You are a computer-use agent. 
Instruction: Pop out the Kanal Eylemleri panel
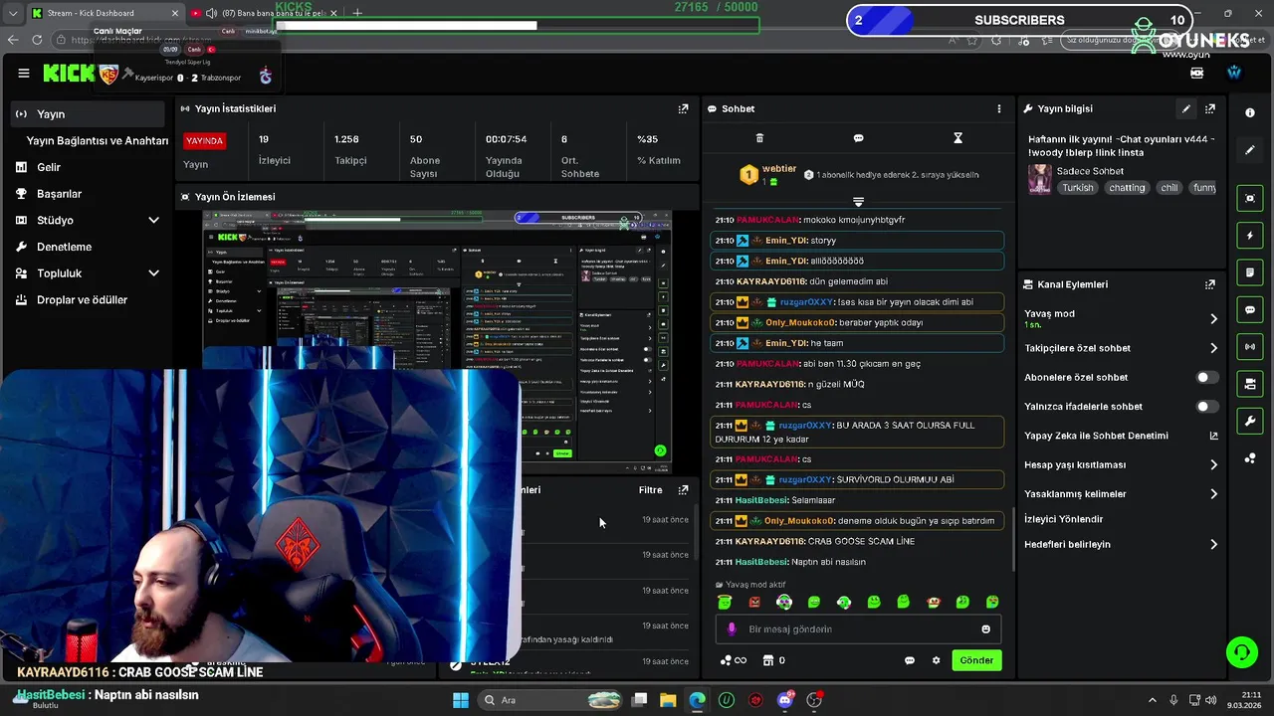1210,284
